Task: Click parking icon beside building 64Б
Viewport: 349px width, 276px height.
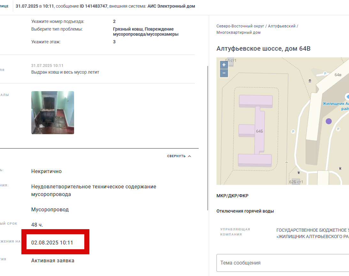Action: [x=293, y=132]
